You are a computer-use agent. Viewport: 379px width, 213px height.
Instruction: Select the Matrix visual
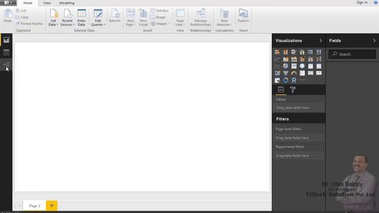tap(319, 66)
